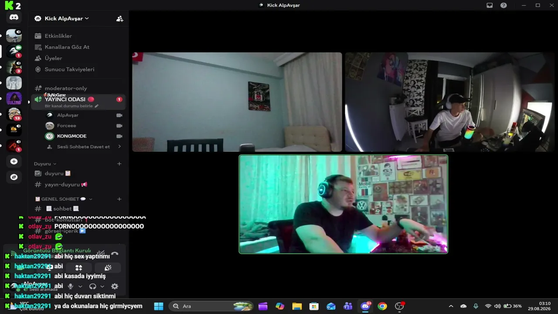Open the crown logo server icon

(14, 130)
